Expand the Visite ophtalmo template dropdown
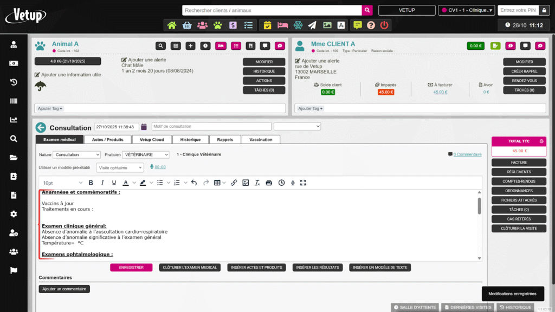This screenshot has height=312, width=555. coord(120,168)
